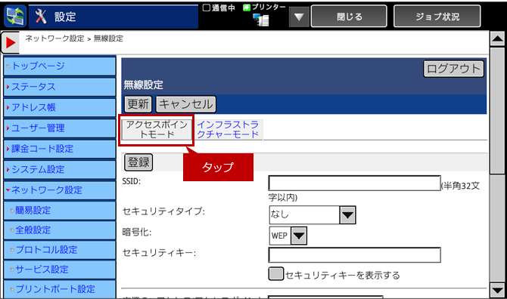Expand アドレス帳 in sidebar
The image size is (507, 299).
coord(60,107)
